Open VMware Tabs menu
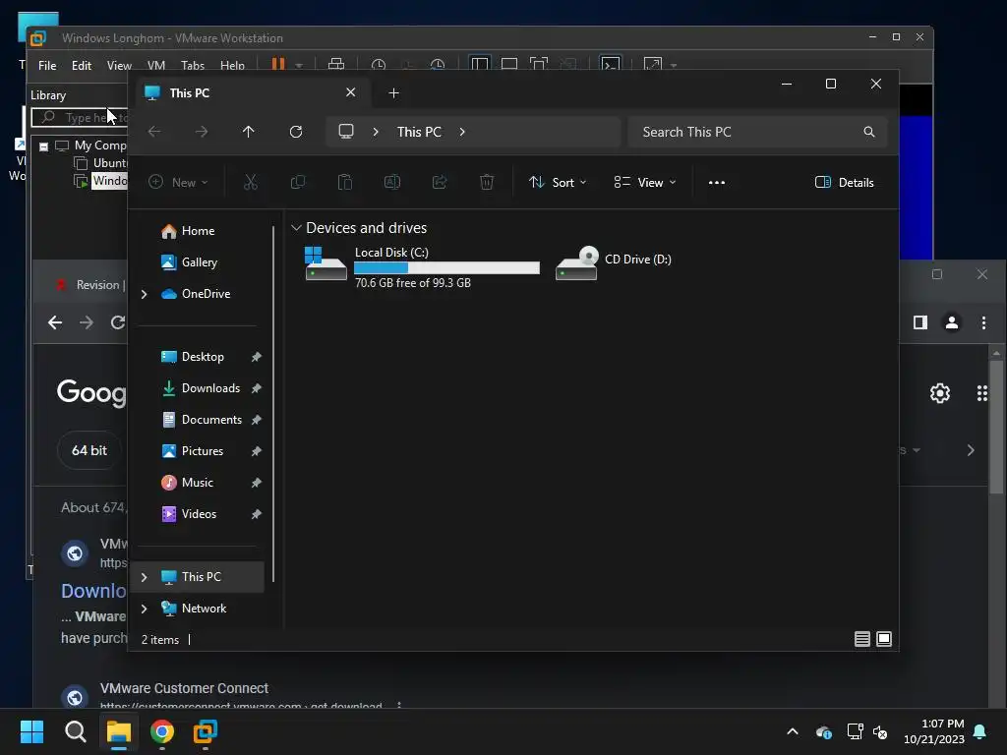 tap(193, 66)
